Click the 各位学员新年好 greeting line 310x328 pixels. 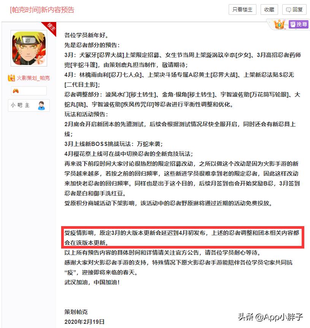pyautogui.click(x=87, y=35)
